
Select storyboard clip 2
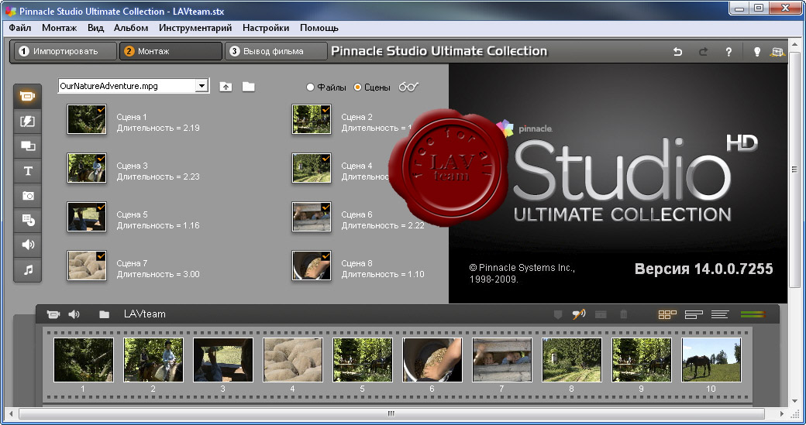[153, 360]
